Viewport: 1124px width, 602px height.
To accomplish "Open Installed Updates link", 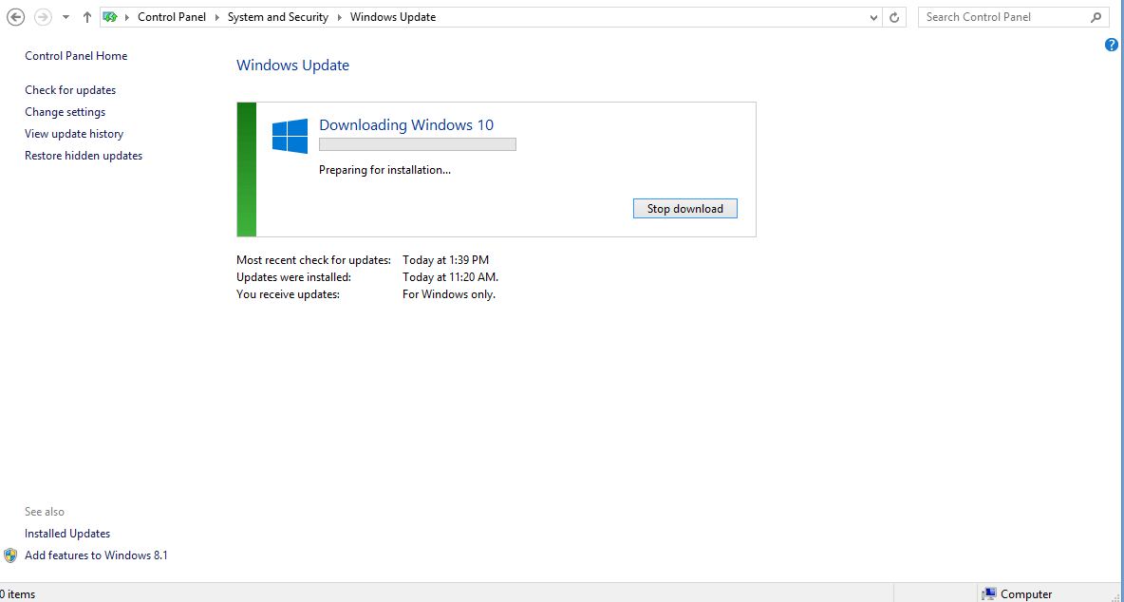I will 67,534.
